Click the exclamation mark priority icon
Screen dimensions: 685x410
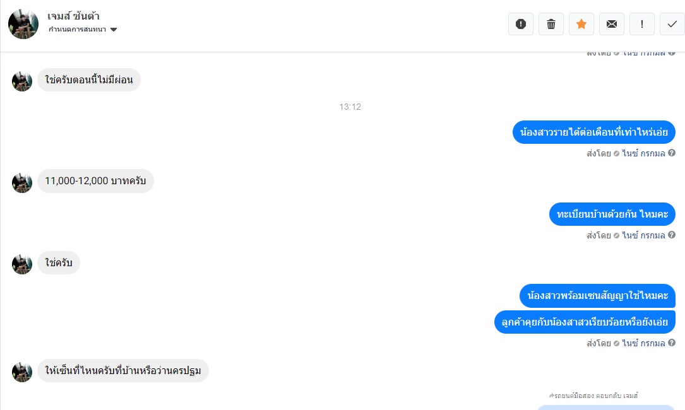point(641,24)
